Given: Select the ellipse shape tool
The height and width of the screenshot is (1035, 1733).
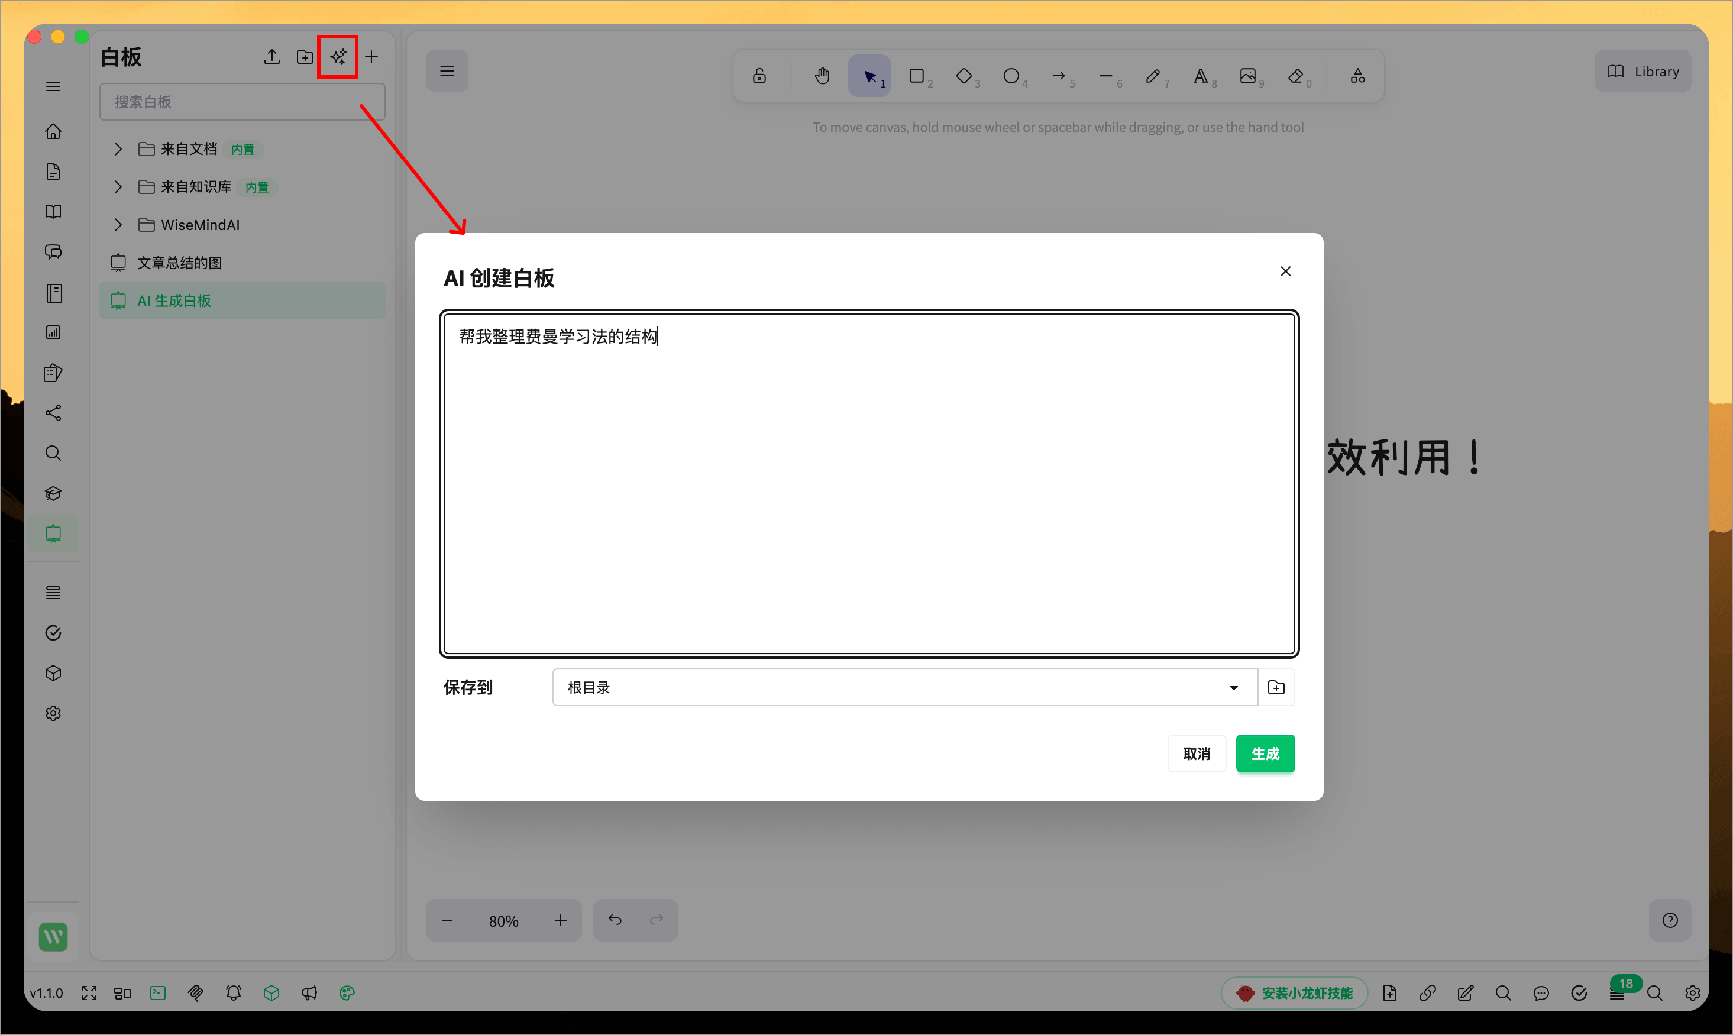Looking at the screenshot, I should click(1011, 76).
